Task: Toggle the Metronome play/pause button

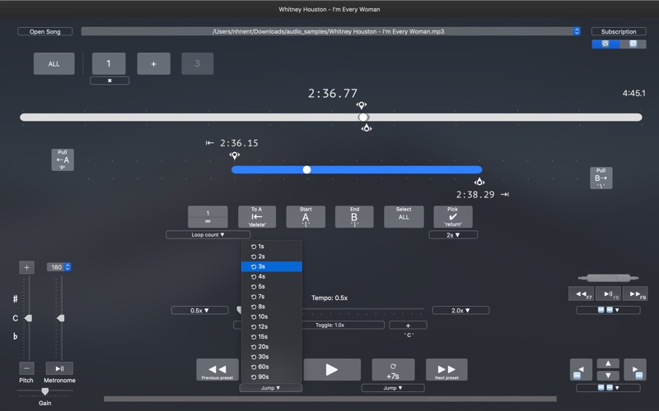Action: [x=59, y=368]
